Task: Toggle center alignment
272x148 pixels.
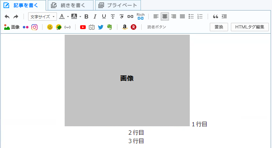Action: 165,16
